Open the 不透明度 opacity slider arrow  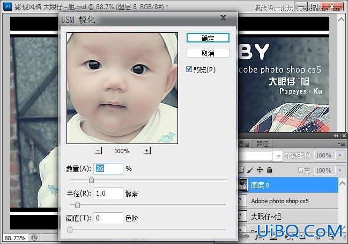(340, 155)
